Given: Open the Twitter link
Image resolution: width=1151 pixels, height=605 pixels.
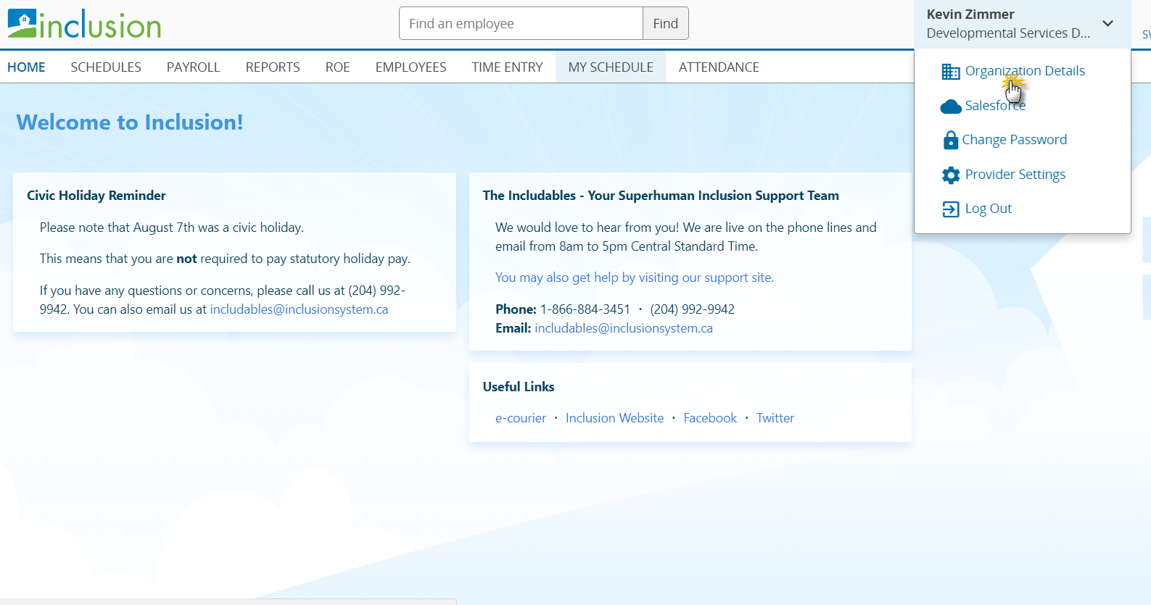Looking at the screenshot, I should pos(775,418).
